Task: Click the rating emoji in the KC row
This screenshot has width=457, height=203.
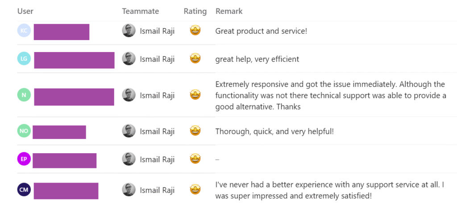Action: (195, 31)
